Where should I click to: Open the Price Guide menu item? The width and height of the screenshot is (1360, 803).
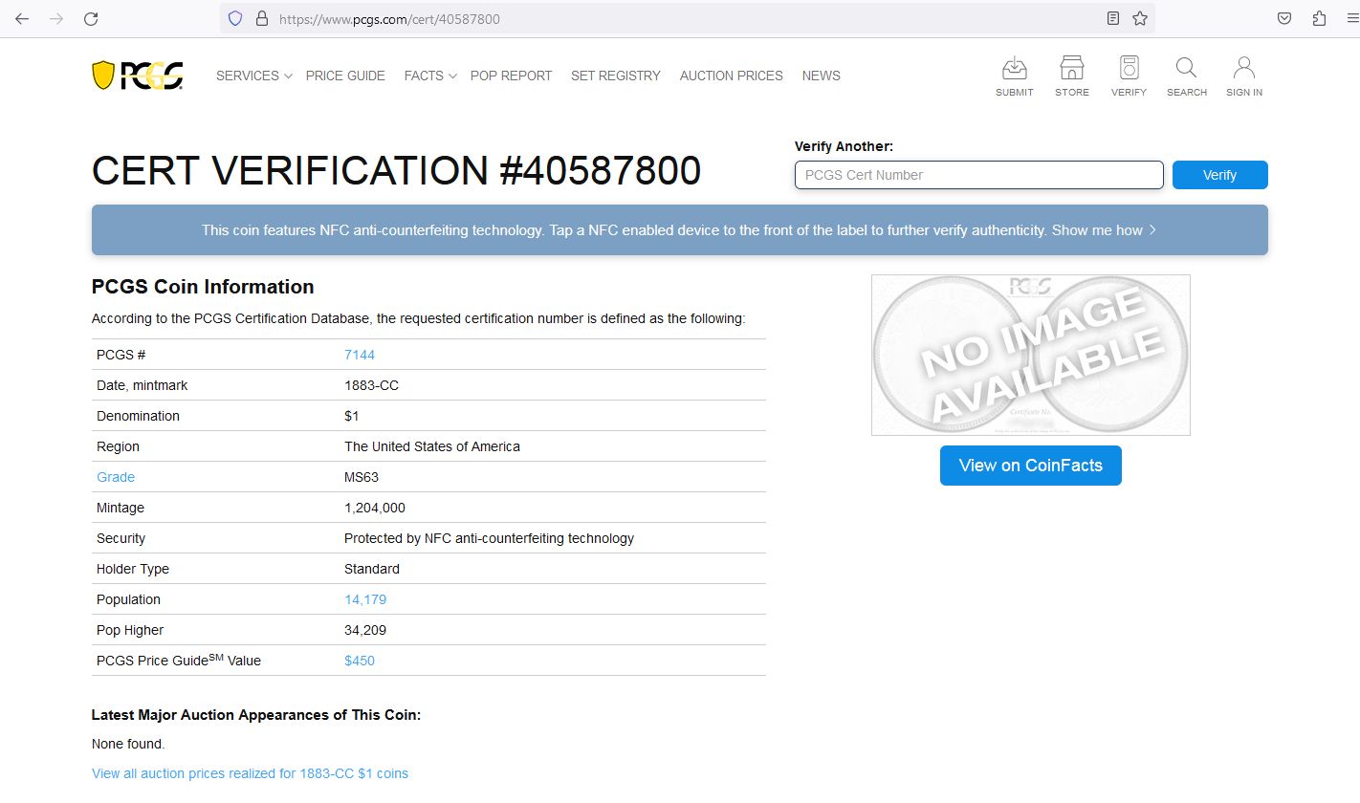point(345,76)
